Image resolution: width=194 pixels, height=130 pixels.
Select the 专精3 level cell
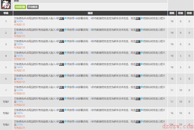[x=6, y=124]
